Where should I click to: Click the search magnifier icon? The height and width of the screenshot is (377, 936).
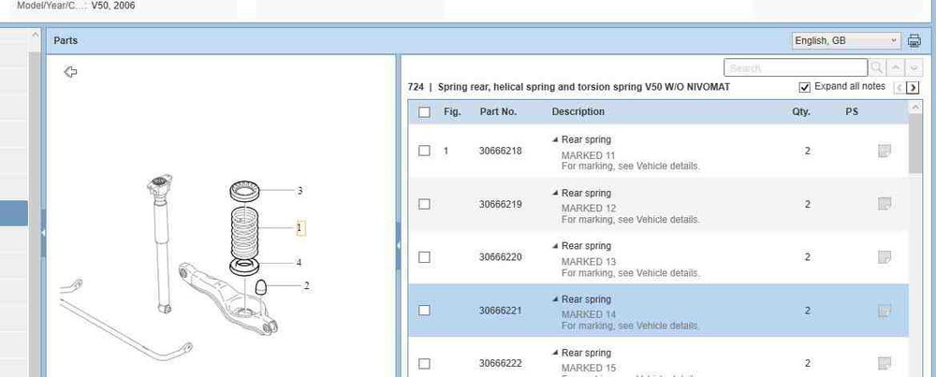click(x=877, y=68)
